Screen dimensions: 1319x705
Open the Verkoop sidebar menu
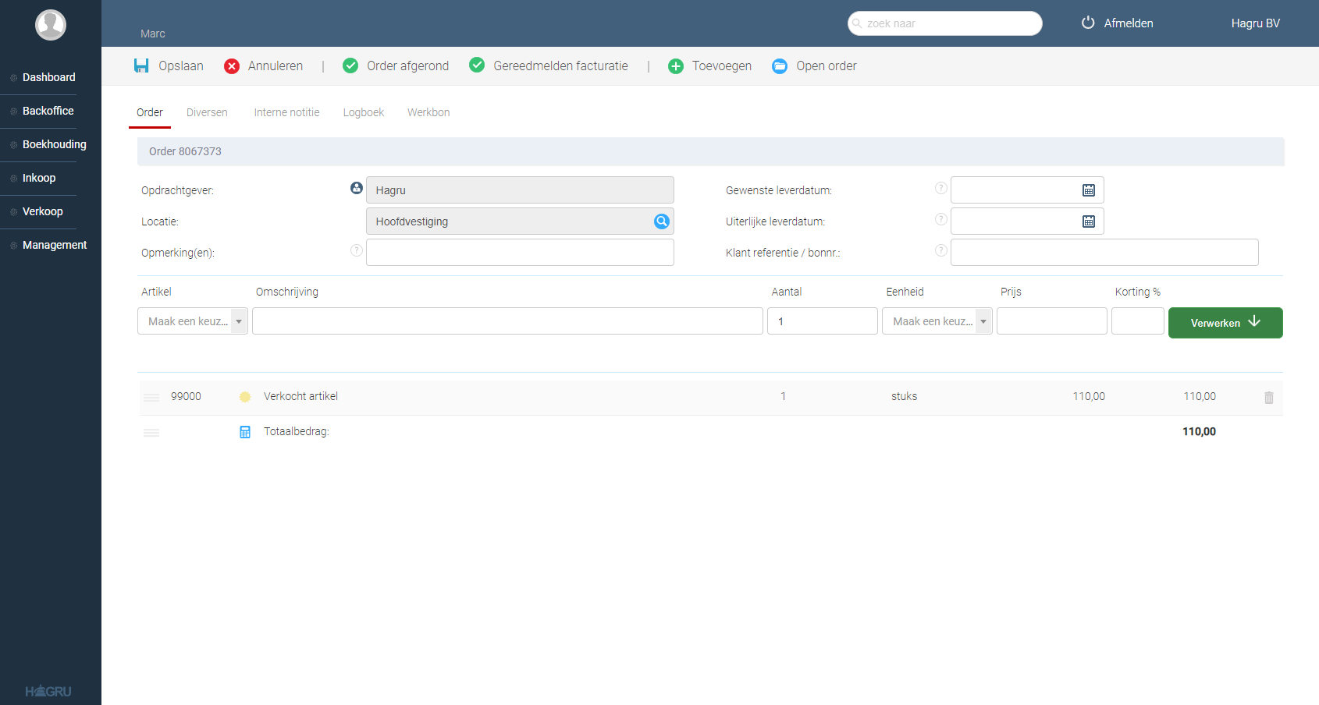pyautogui.click(x=42, y=211)
